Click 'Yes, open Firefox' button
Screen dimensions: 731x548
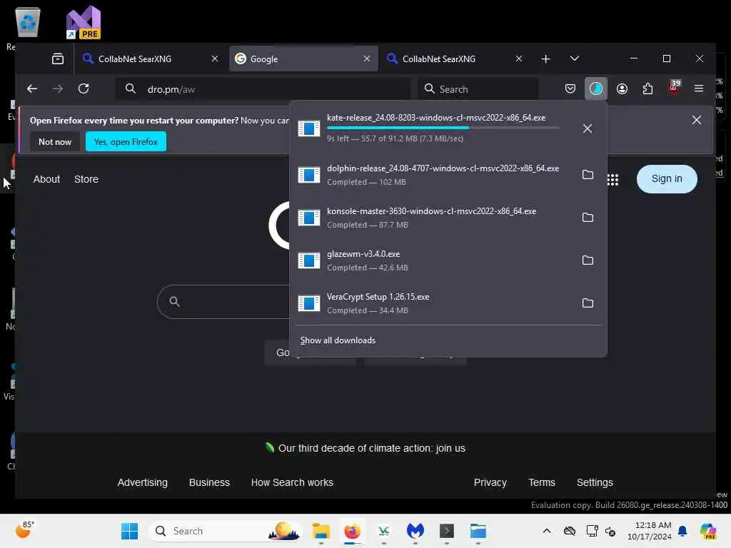point(126,142)
